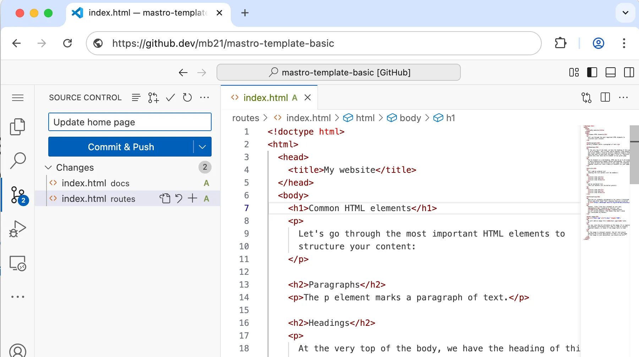Click the browser address bar URL
639x357 pixels.
pyautogui.click(x=223, y=43)
